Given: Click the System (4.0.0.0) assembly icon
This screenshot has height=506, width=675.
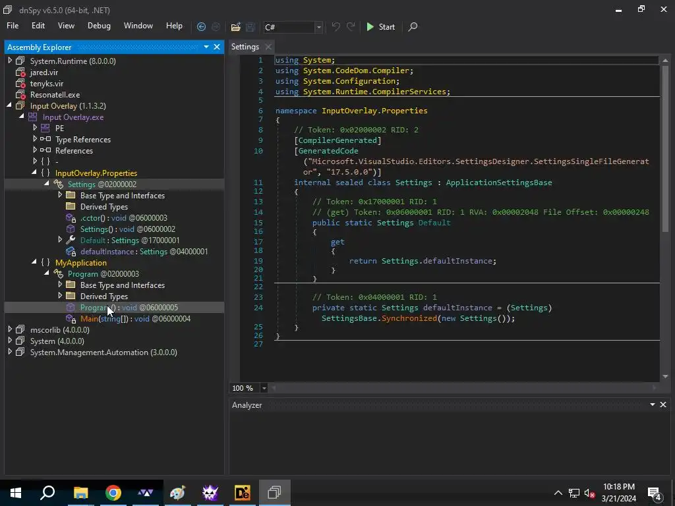Looking at the screenshot, I should point(20,341).
